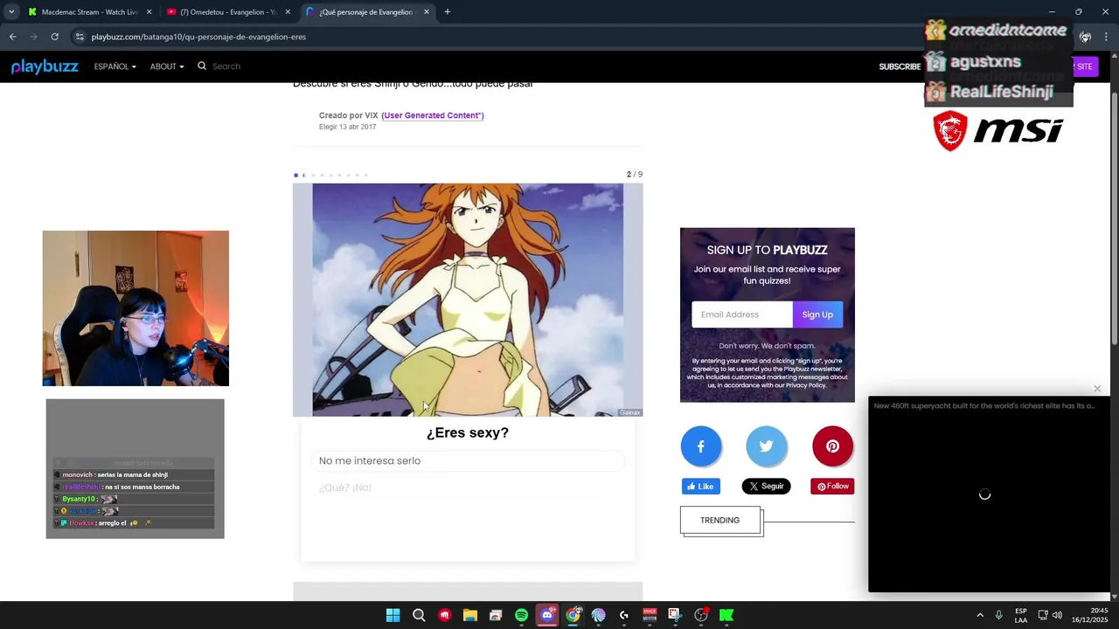
Task: Type in the Email Address field
Action: (742, 314)
